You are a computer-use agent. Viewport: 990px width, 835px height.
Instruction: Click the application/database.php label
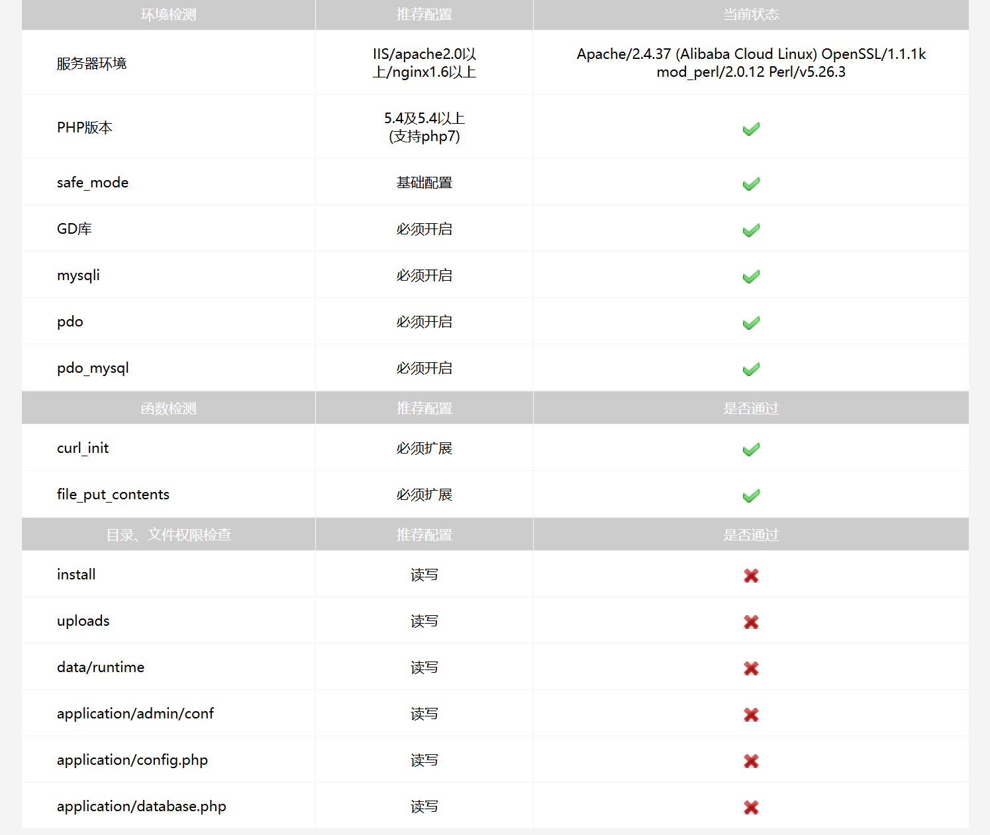(142, 807)
